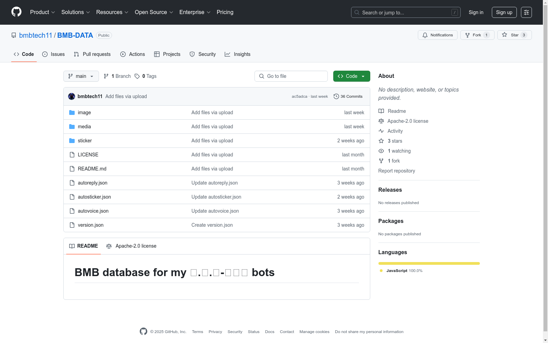The height and width of the screenshot is (343, 548).
Task: Click the tag icon beside Tags
Action: (x=137, y=76)
